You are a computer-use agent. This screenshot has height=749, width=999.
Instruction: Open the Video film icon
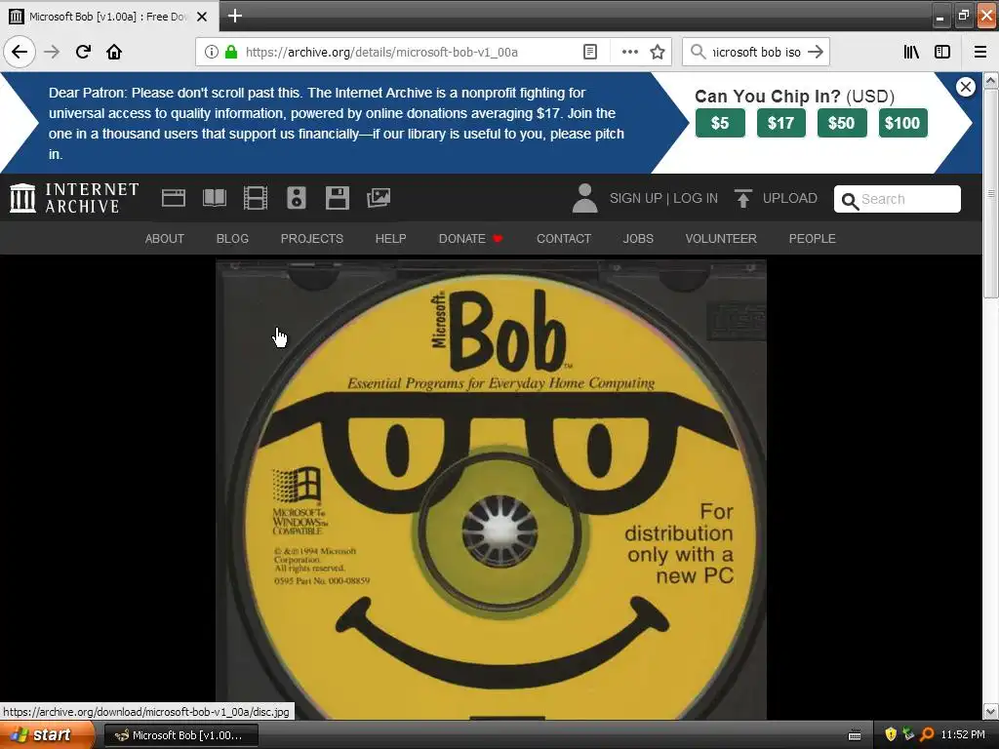click(256, 198)
